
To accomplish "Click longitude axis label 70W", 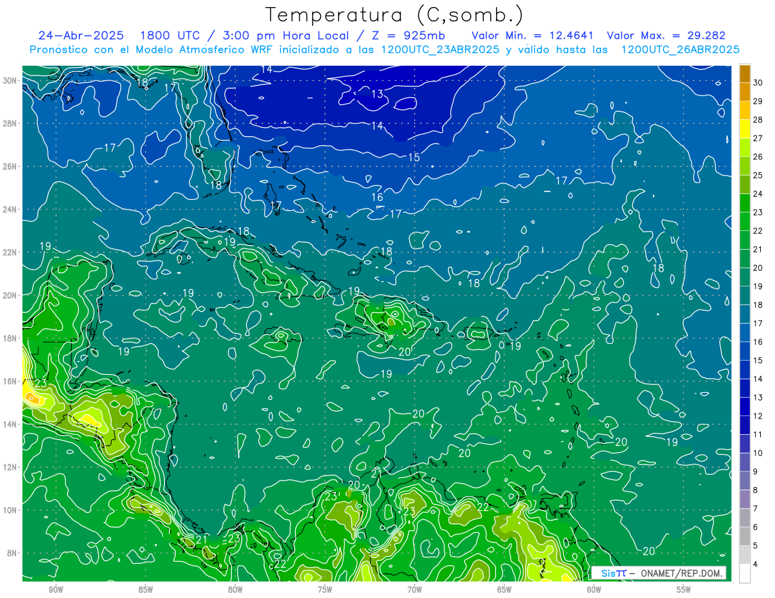I will [x=415, y=590].
